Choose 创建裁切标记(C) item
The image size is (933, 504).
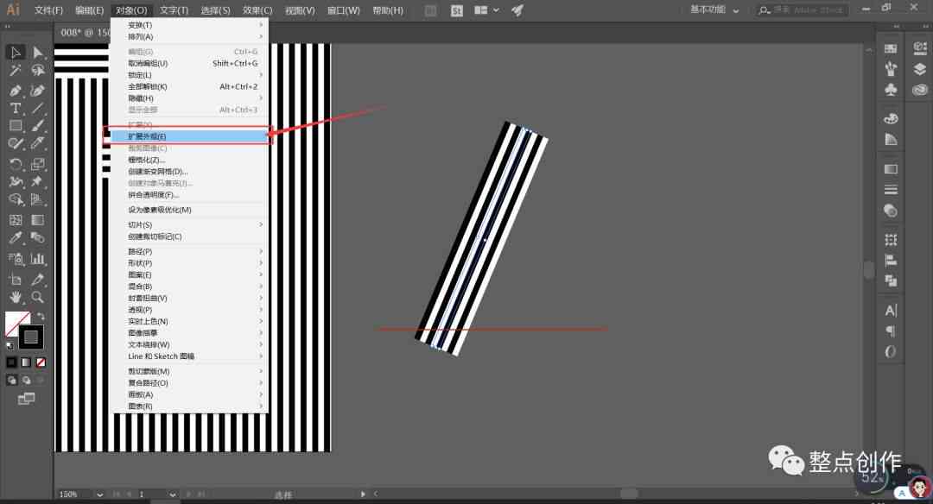click(x=189, y=236)
